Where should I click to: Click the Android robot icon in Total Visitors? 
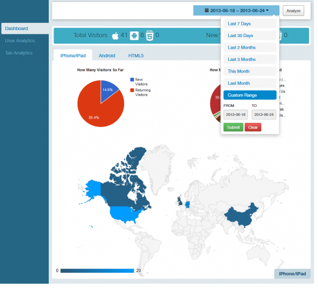[134, 36]
